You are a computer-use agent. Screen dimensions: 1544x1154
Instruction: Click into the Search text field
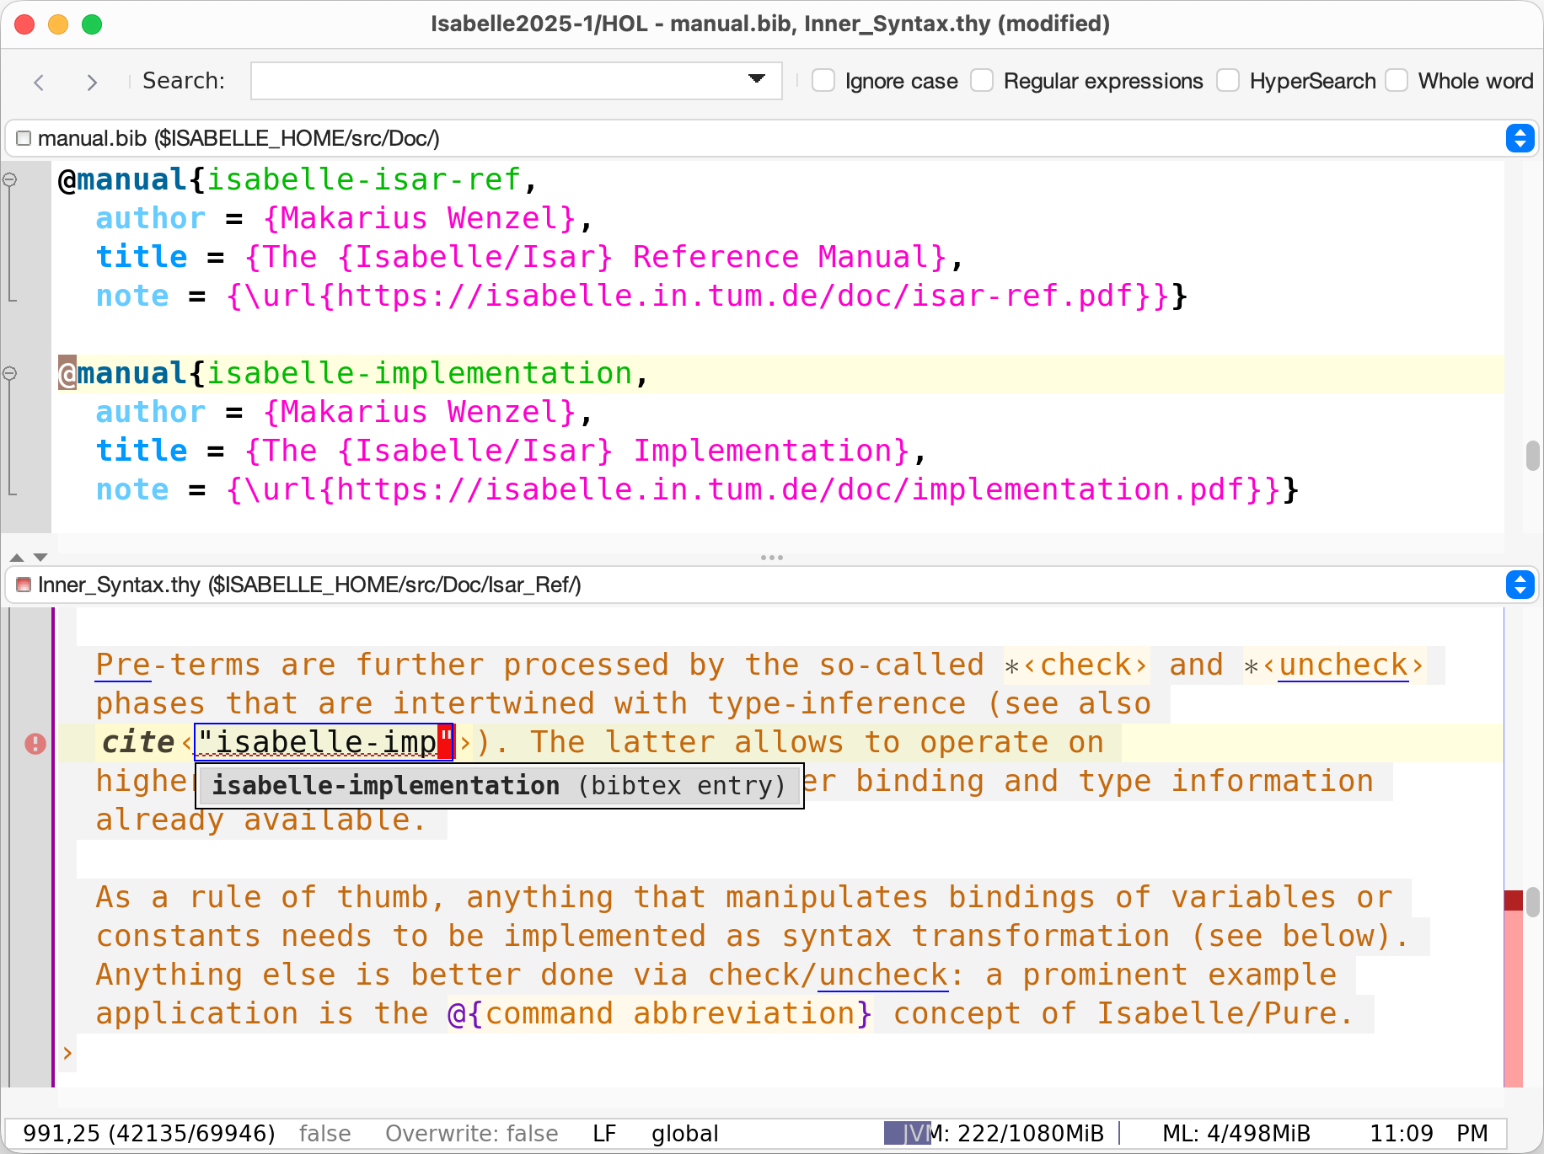pyautogui.click(x=497, y=81)
